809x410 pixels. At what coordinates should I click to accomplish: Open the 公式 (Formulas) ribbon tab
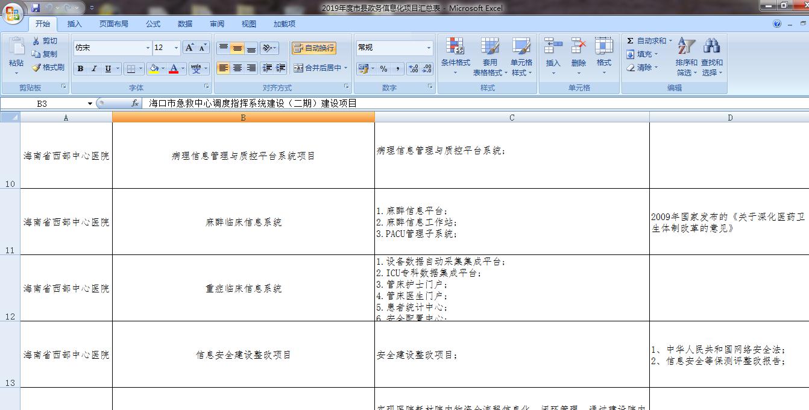click(153, 24)
